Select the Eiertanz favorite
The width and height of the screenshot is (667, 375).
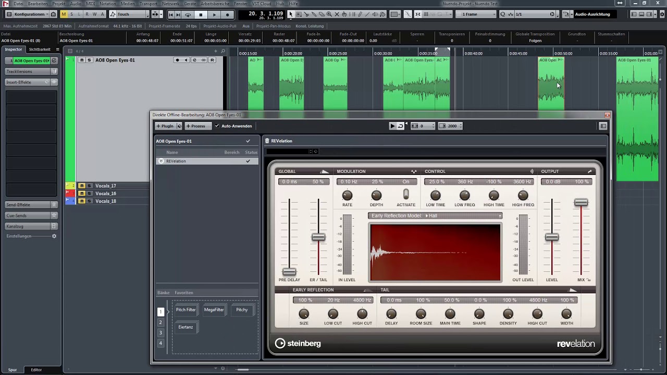coord(186,327)
